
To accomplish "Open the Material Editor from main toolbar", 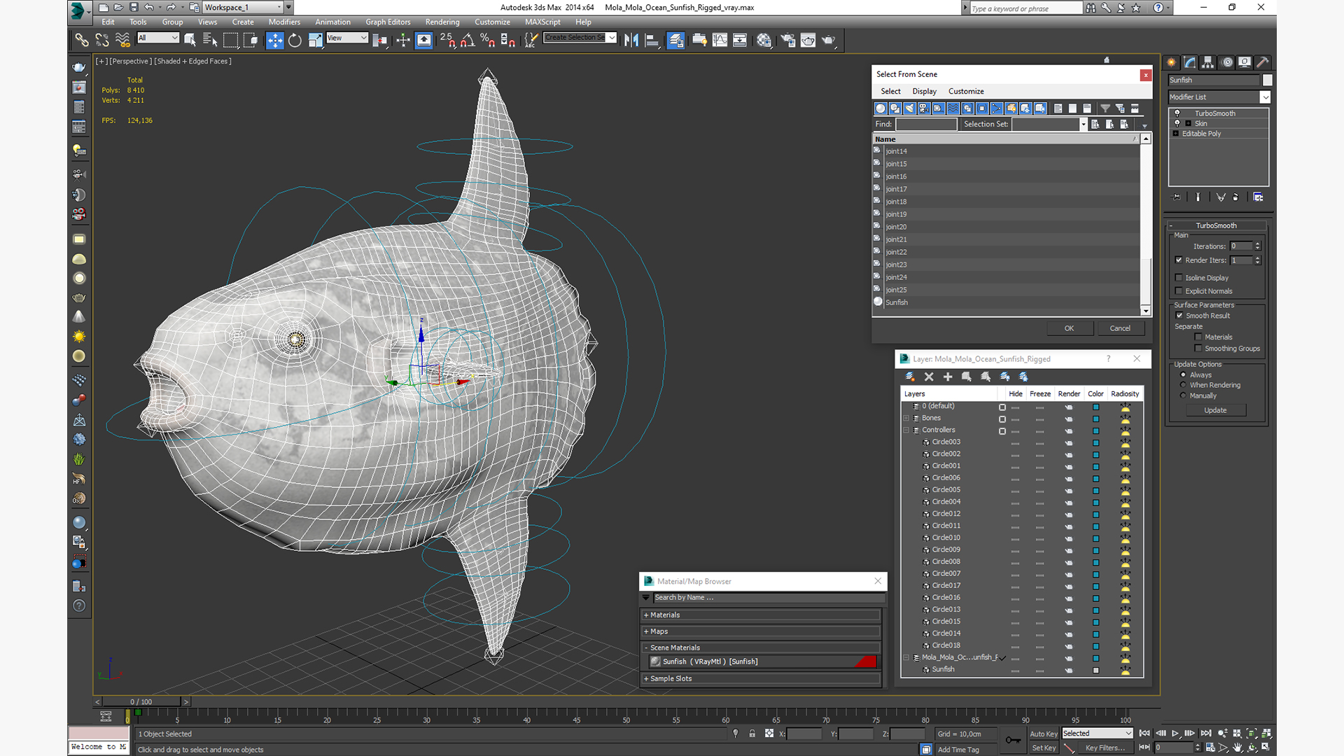I will pyautogui.click(x=764, y=40).
